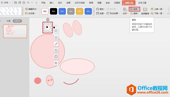Open the 文件 dropdown arrow
Viewport: 170px width, 97px height.
(x=10, y=3)
